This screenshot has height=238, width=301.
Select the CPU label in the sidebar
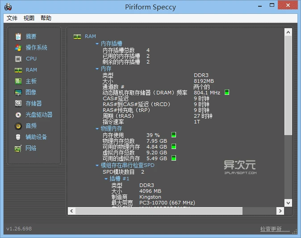pos(31,59)
